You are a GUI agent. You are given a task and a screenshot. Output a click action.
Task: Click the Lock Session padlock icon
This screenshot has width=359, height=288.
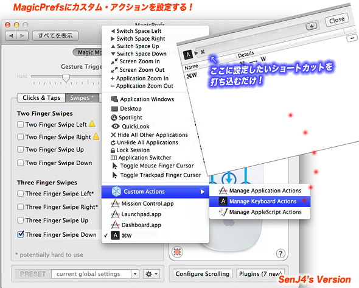pos(113,150)
